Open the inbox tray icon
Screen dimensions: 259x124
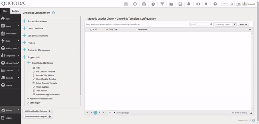pyautogui.click(x=144, y=4)
